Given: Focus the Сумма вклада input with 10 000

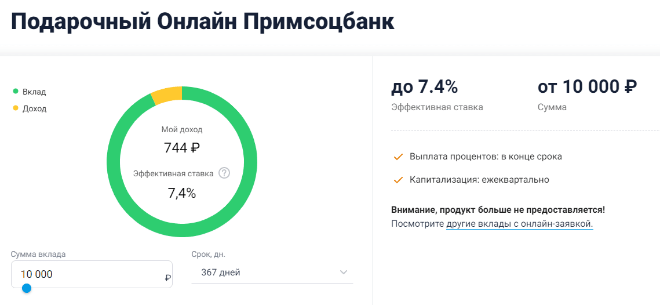Looking at the screenshot, I should pyautogui.click(x=92, y=274).
